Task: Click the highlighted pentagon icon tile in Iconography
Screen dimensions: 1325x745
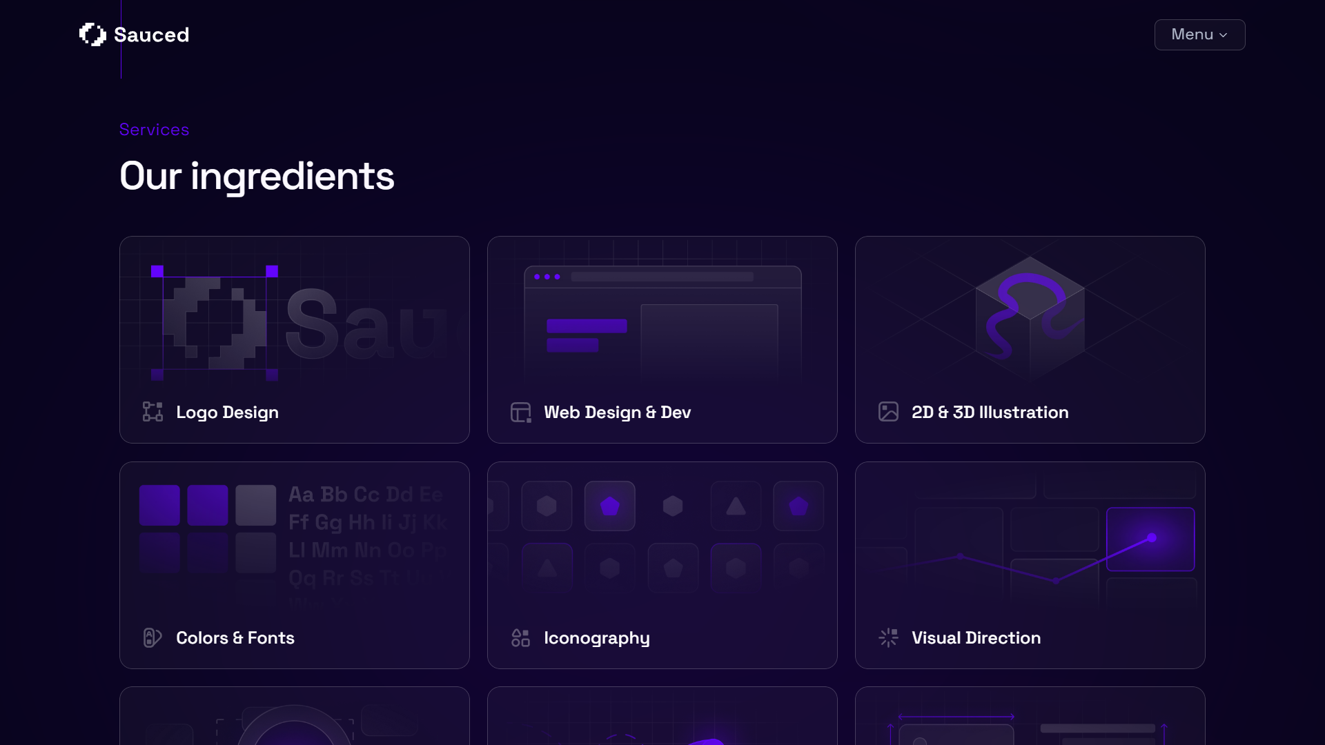Action: 609,506
